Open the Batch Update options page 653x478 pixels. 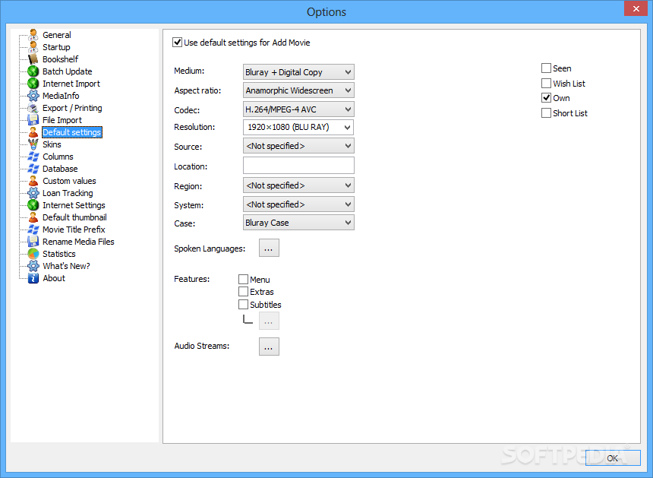pos(67,71)
